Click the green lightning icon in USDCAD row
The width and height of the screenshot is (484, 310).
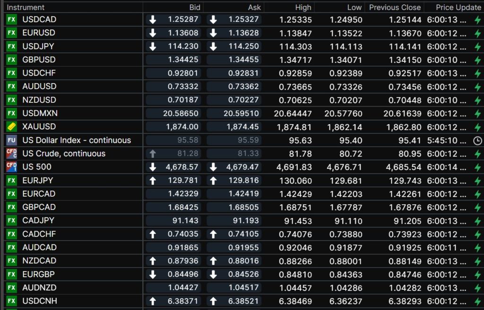click(x=477, y=20)
